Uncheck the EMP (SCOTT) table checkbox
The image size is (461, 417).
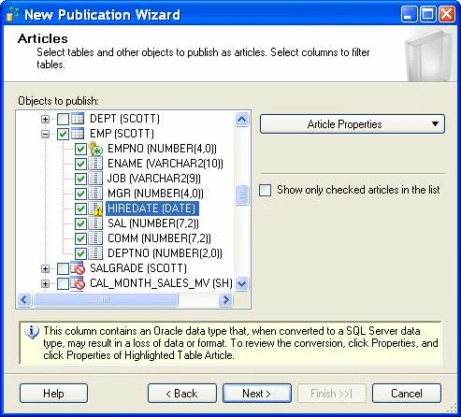click(63, 134)
